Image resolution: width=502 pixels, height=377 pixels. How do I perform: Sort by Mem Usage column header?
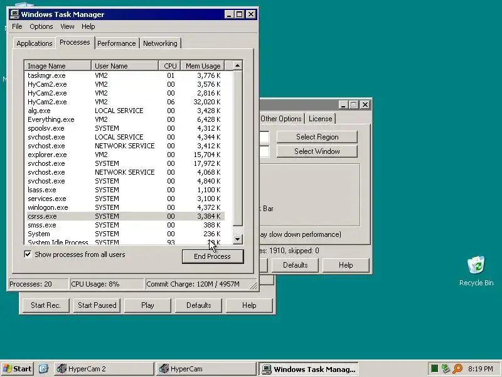point(203,66)
